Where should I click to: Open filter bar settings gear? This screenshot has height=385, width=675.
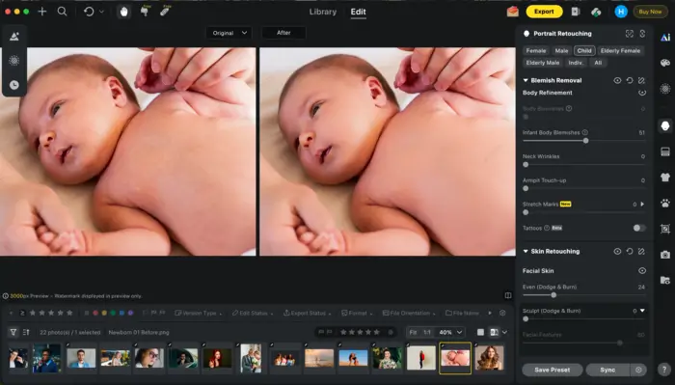coord(502,313)
